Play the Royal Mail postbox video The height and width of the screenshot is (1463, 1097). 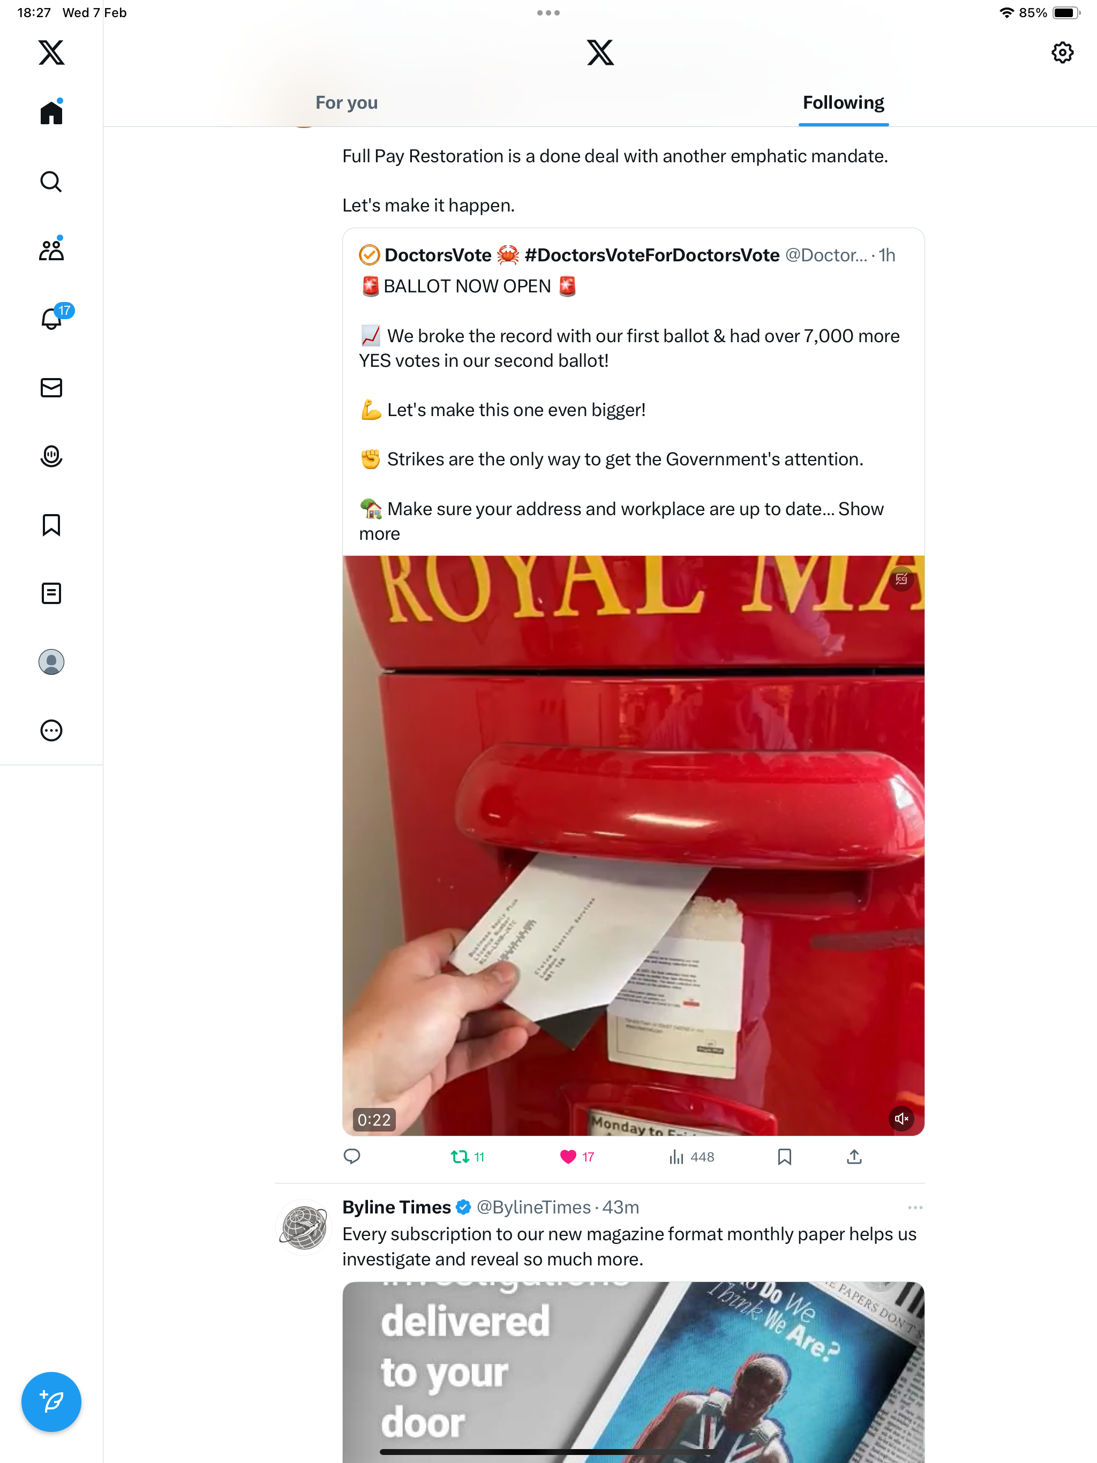point(633,845)
